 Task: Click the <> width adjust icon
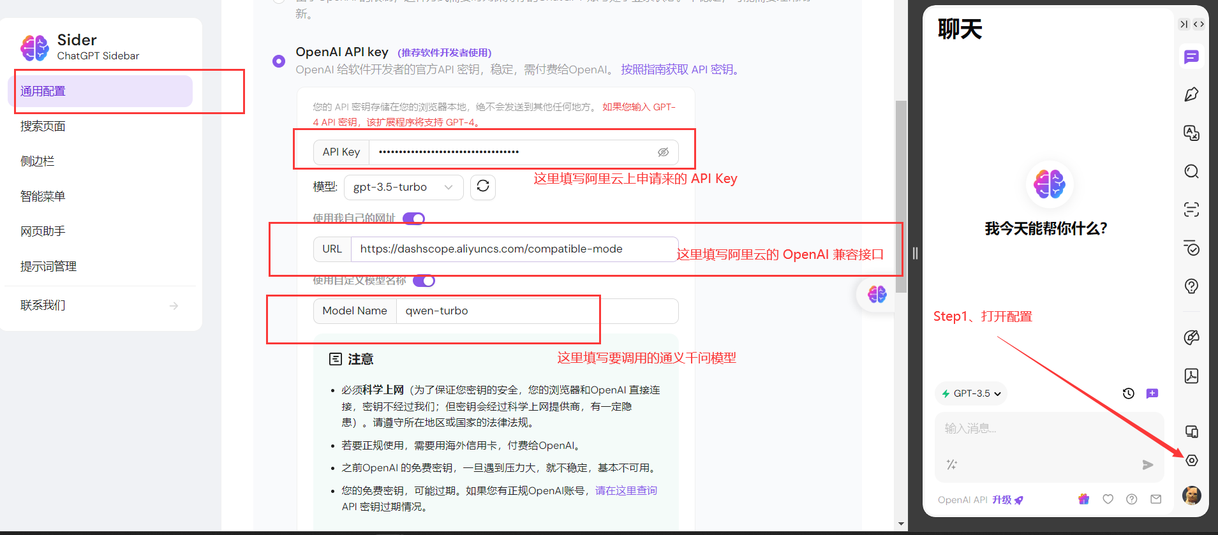[1199, 24]
